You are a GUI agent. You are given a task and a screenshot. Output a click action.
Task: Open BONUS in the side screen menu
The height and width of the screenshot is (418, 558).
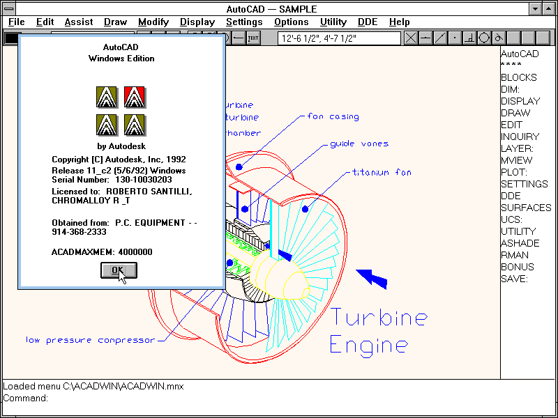click(x=517, y=267)
